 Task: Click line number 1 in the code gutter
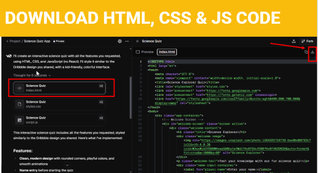click(141, 61)
